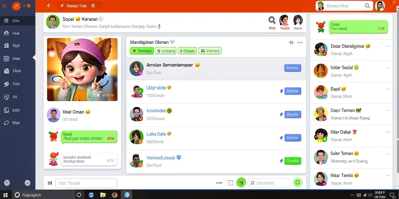Click the pin icon in Laka Date row
Screen dimensions: 399x199
pos(281,138)
